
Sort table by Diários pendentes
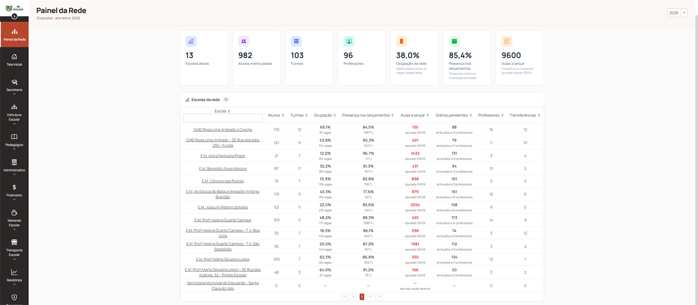coord(454,115)
